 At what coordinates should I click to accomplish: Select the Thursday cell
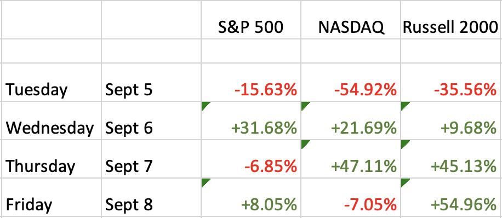pos(52,159)
